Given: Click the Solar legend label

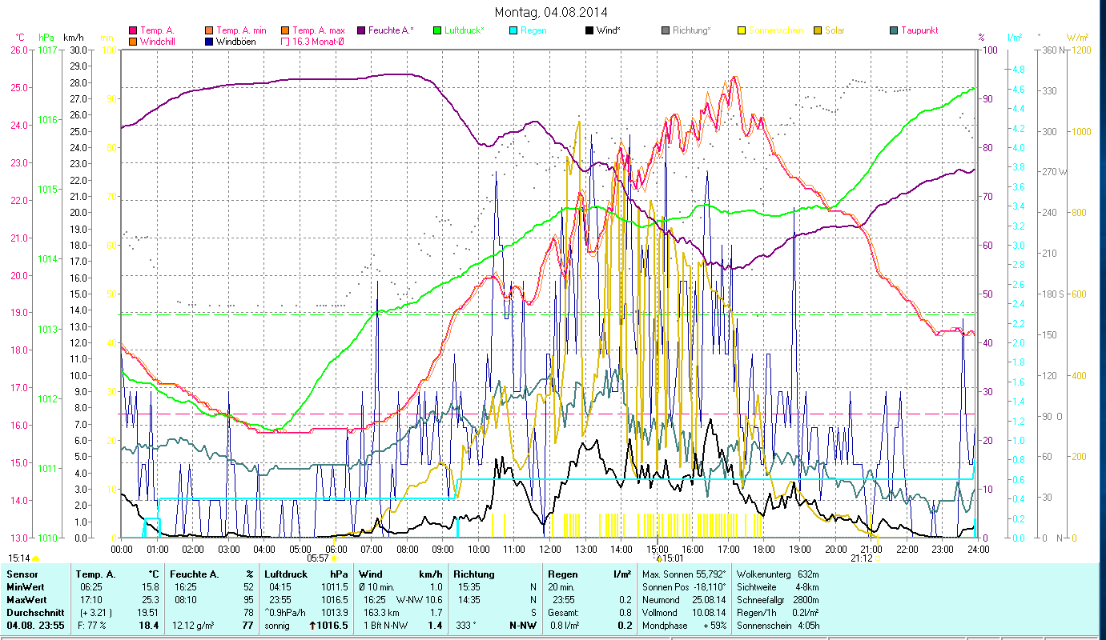Looking at the screenshot, I should (x=835, y=30).
